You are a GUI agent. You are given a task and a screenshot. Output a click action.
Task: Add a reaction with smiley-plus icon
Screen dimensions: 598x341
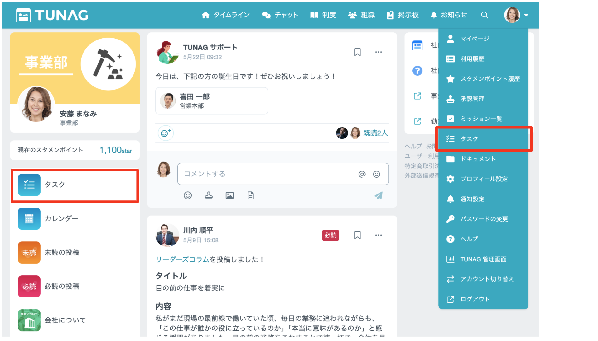click(x=166, y=133)
